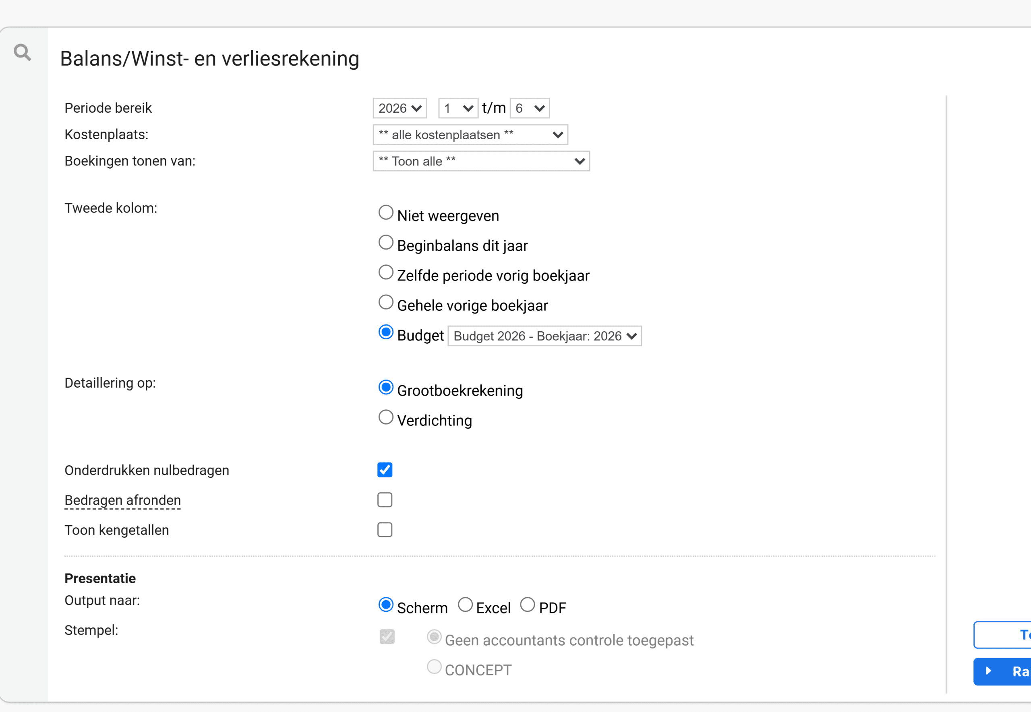Click the Bedragen afronden help label
The image size is (1031, 712).
123,500
